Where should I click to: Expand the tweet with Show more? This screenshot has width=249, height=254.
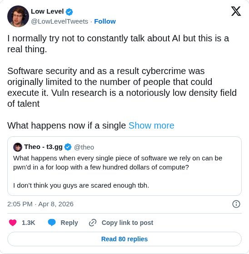(x=151, y=125)
